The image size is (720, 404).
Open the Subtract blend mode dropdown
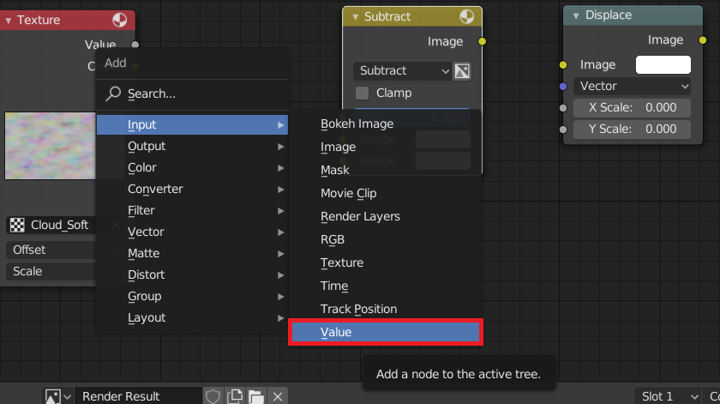(x=402, y=71)
